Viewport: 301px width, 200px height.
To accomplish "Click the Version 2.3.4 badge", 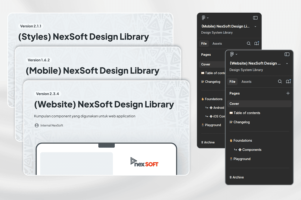I will click(48, 94).
